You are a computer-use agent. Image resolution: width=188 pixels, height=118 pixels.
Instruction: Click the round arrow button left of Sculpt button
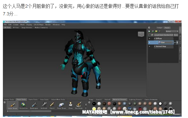[x=149, y=28]
